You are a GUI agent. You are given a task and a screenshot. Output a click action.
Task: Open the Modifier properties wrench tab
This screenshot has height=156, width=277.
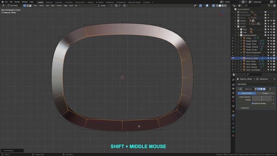coord(233,116)
